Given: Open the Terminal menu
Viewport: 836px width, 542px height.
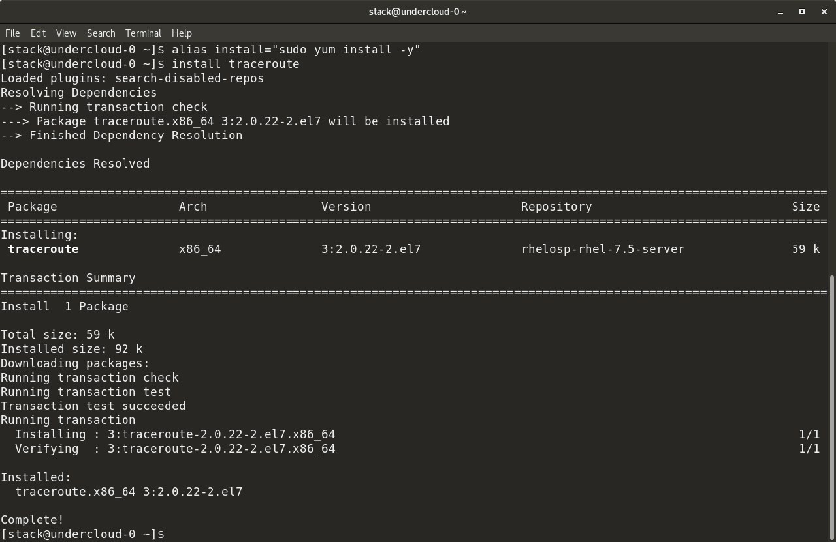Looking at the screenshot, I should [143, 33].
